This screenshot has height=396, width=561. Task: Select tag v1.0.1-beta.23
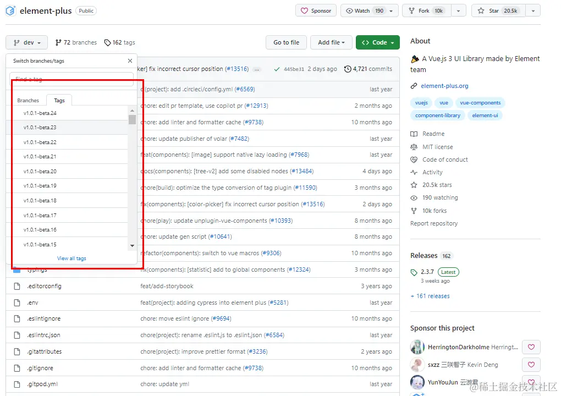[67, 128]
